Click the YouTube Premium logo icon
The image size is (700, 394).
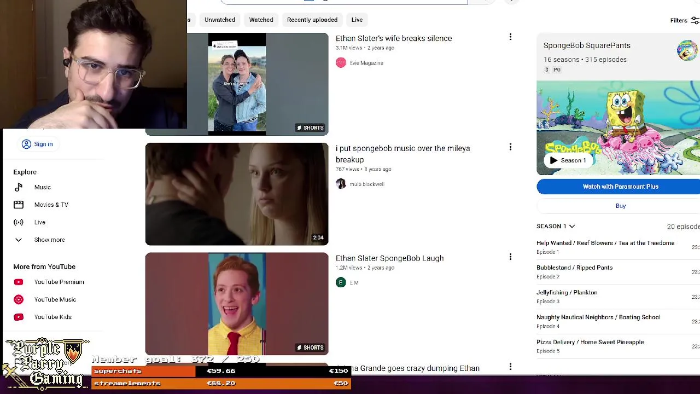point(19,282)
